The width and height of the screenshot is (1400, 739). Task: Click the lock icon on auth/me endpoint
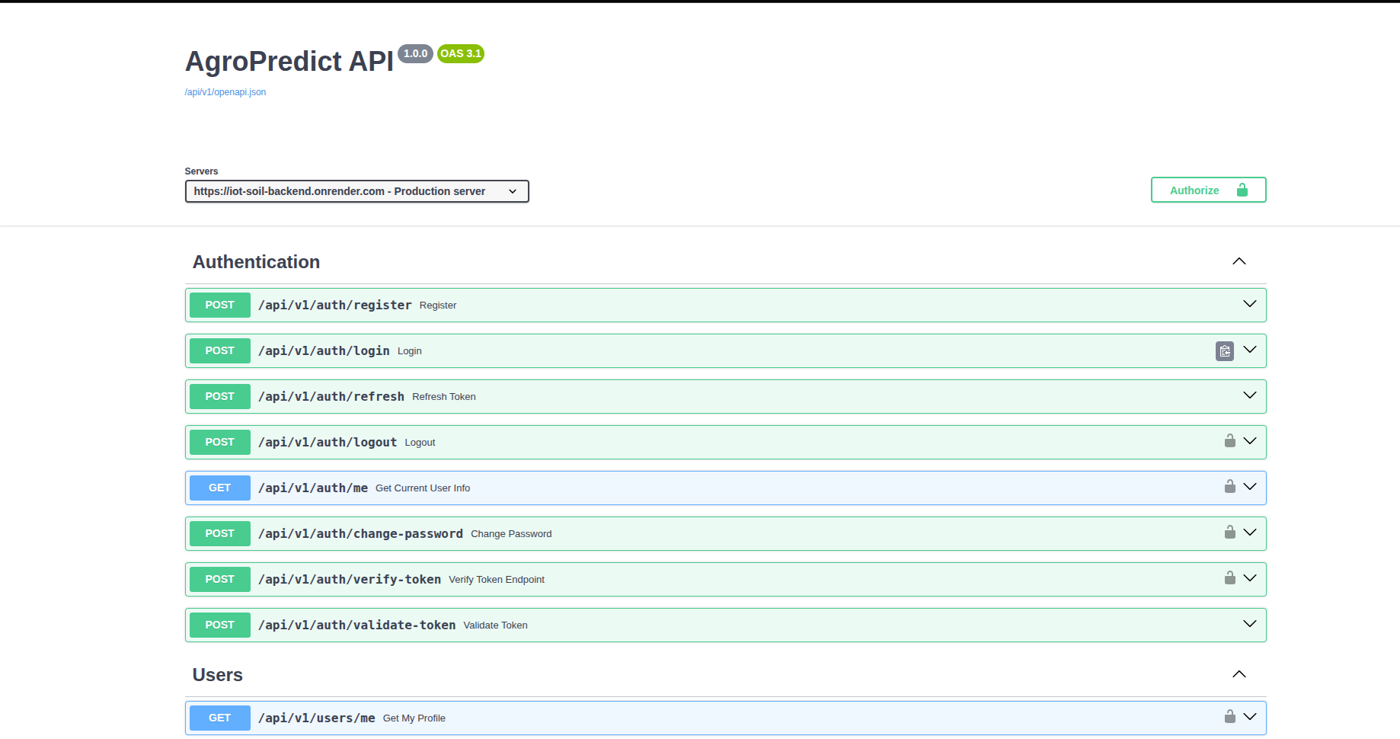[x=1229, y=487]
